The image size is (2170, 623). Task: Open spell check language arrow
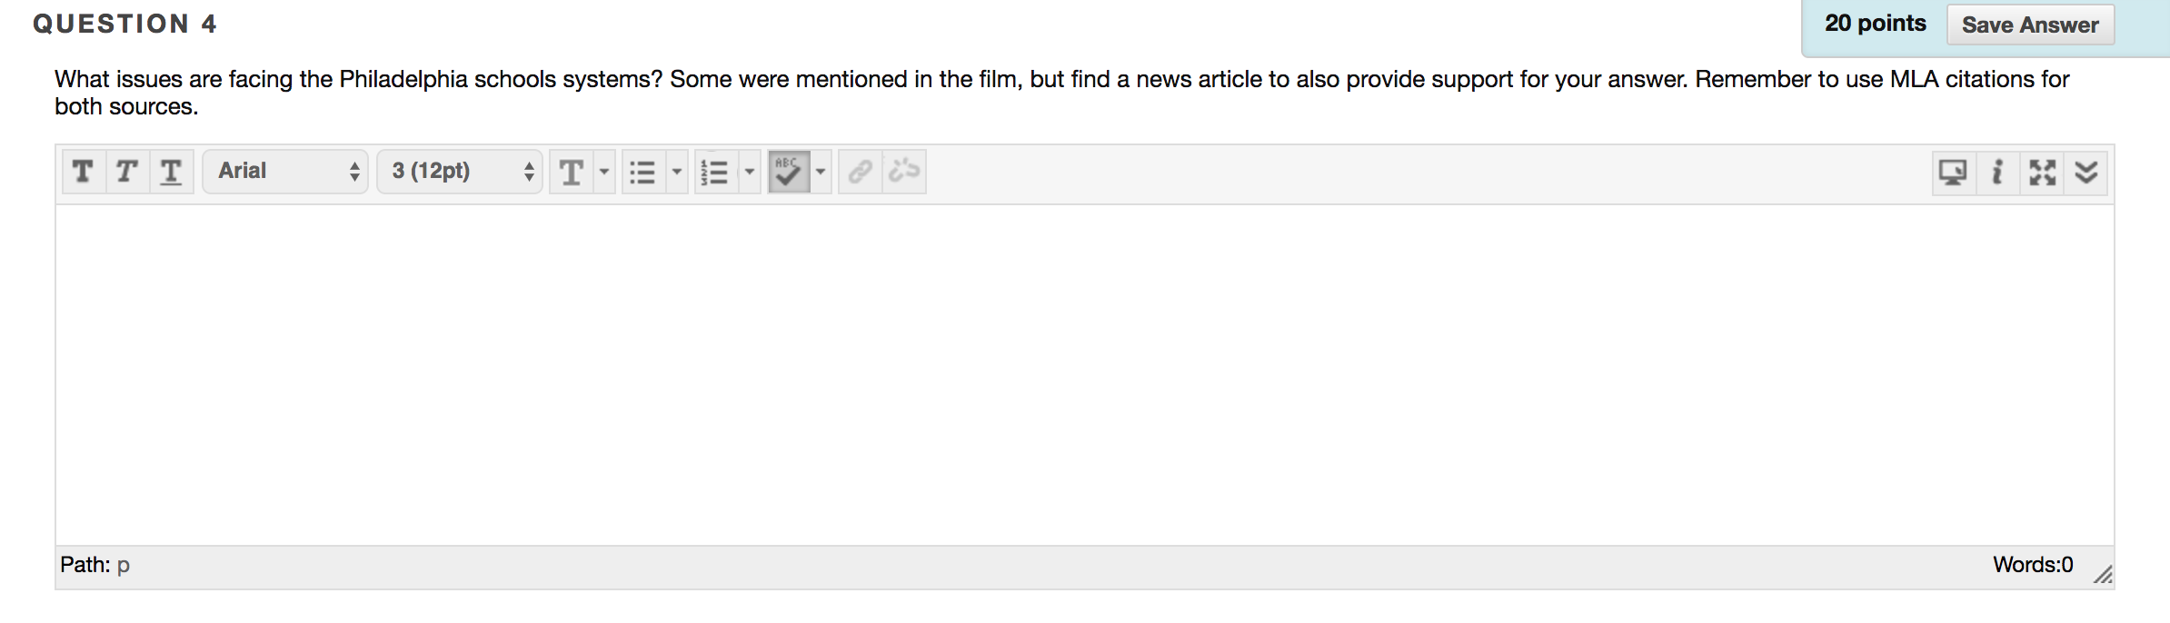[x=821, y=172]
